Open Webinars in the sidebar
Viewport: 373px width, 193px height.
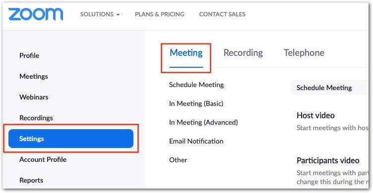pos(34,97)
